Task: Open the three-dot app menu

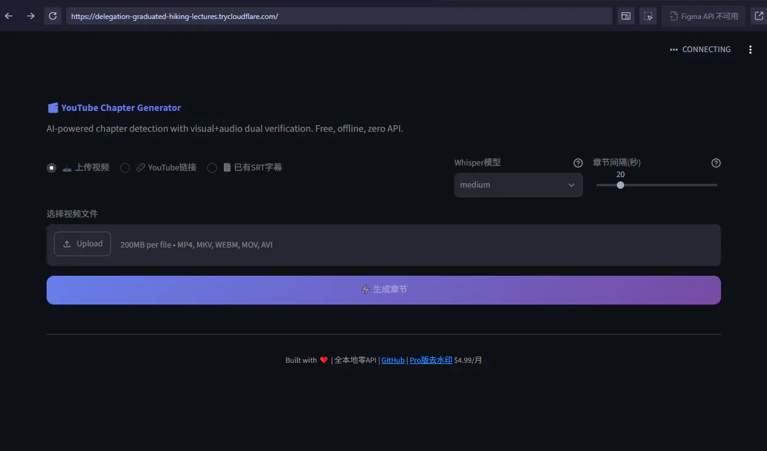Action: tap(750, 50)
